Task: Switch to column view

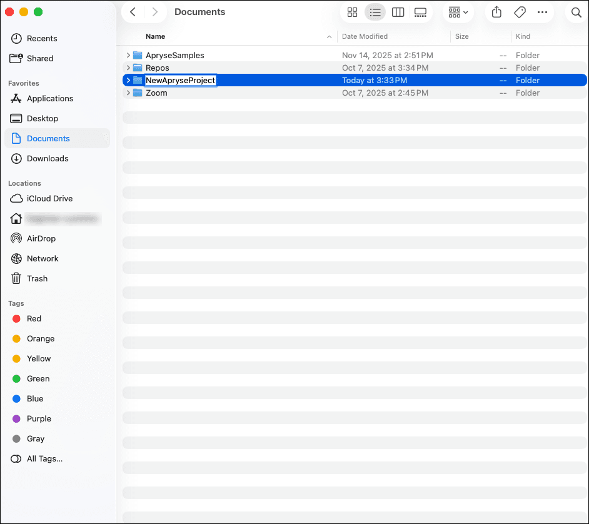Action: [x=398, y=13]
